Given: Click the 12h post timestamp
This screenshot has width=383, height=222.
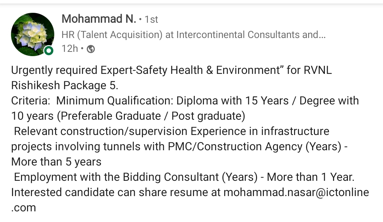Looking at the screenshot, I should tap(70, 49).
